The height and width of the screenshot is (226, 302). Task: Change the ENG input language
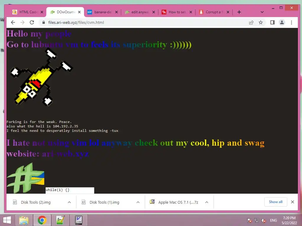click(273, 220)
